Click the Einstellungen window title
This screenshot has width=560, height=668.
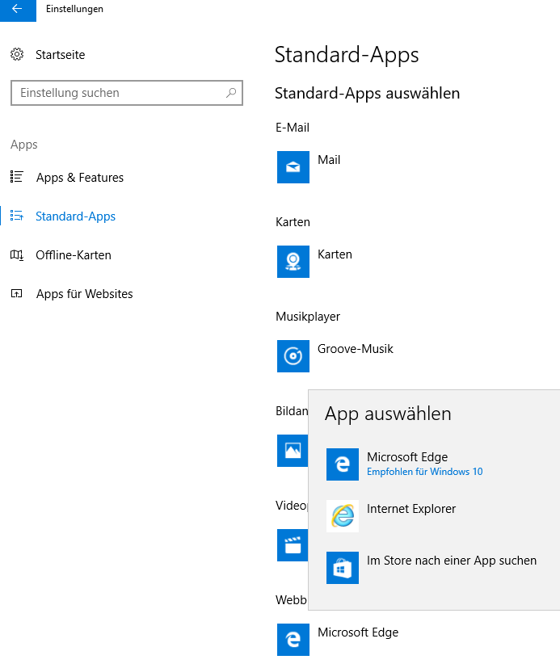[74, 9]
